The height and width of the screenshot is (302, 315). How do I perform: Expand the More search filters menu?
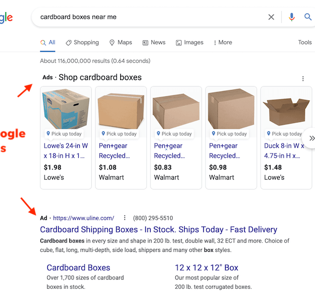[x=223, y=42]
